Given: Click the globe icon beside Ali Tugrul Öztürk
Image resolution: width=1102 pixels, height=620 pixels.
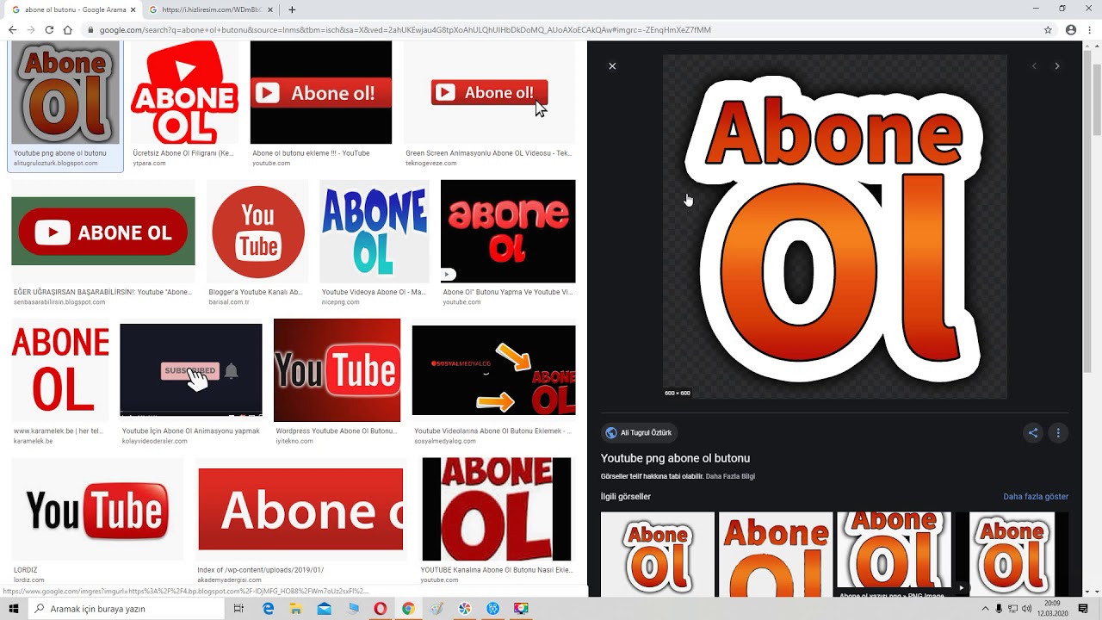Looking at the screenshot, I should click(x=611, y=433).
